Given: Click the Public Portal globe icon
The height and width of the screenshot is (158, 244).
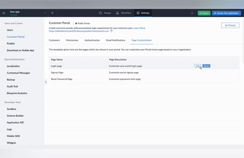Looking at the screenshot, I should coord(76,23).
